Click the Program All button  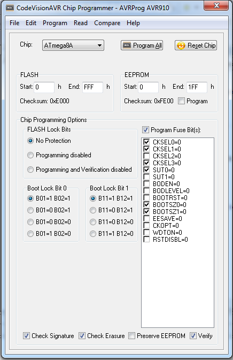click(142, 45)
